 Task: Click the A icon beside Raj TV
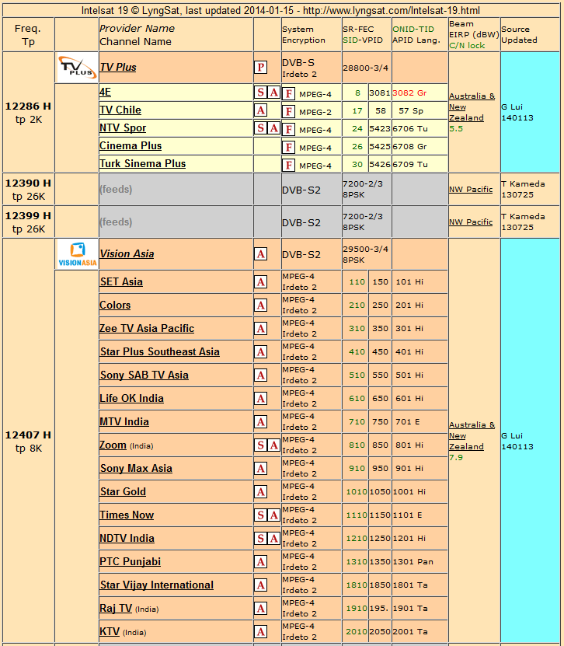pyautogui.click(x=260, y=609)
